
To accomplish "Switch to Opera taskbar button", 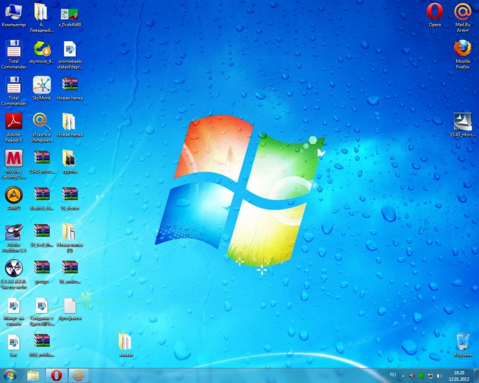I will [56, 375].
